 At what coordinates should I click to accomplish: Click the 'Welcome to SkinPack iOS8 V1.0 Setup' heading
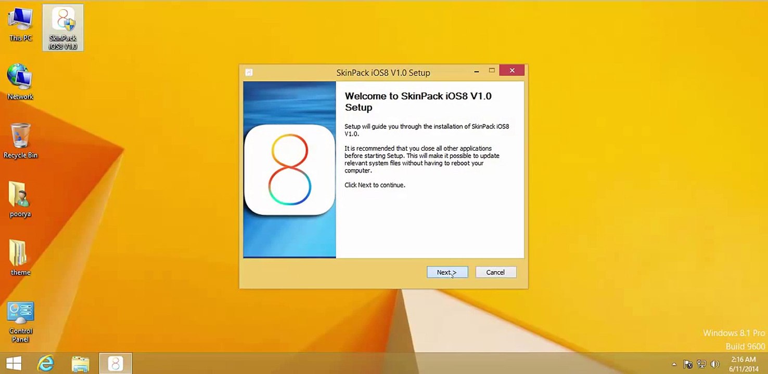click(418, 102)
